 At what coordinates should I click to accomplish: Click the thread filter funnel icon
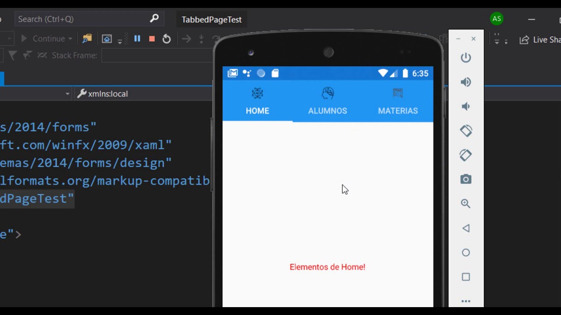click(13, 56)
